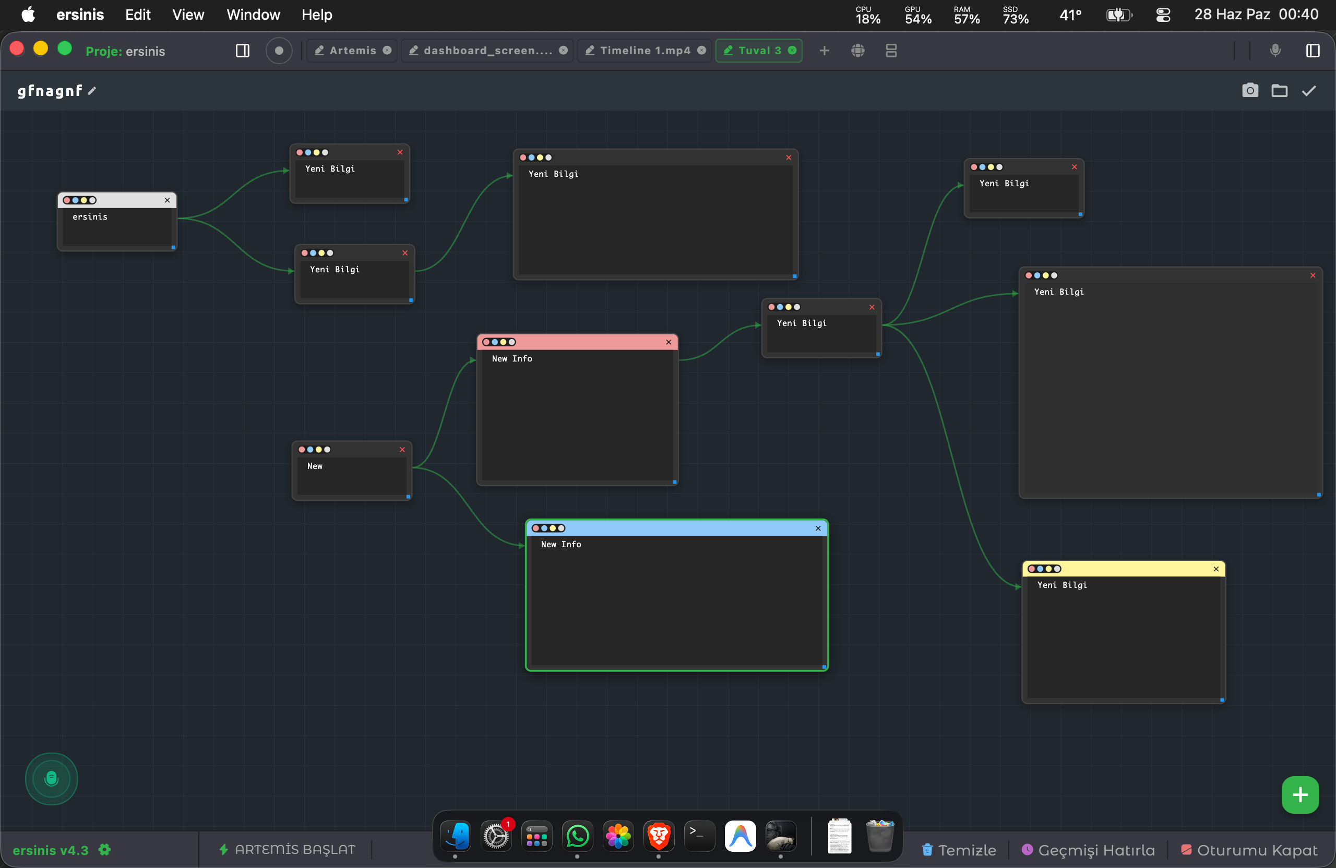The height and width of the screenshot is (868, 1336).
Task: Toggle the right sidebar panel icon
Action: 1313,51
